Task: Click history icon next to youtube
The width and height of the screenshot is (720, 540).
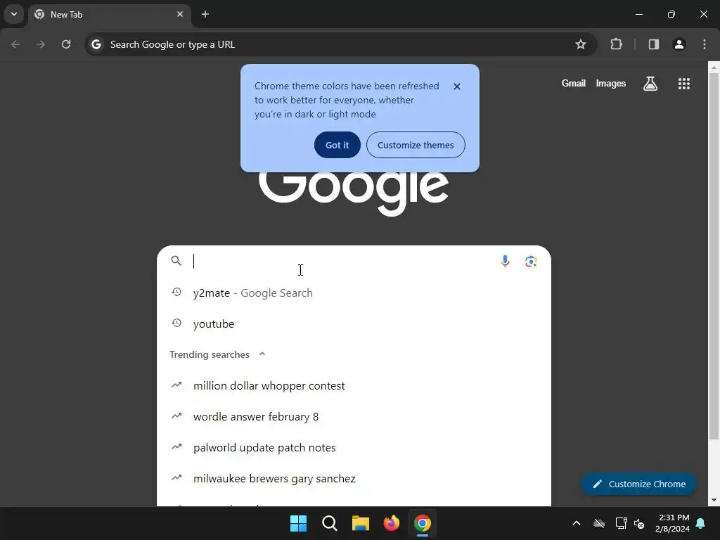Action: (x=176, y=323)
